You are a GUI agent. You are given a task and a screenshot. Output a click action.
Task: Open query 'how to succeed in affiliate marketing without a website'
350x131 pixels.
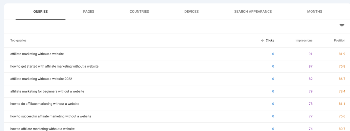(51, 116)
